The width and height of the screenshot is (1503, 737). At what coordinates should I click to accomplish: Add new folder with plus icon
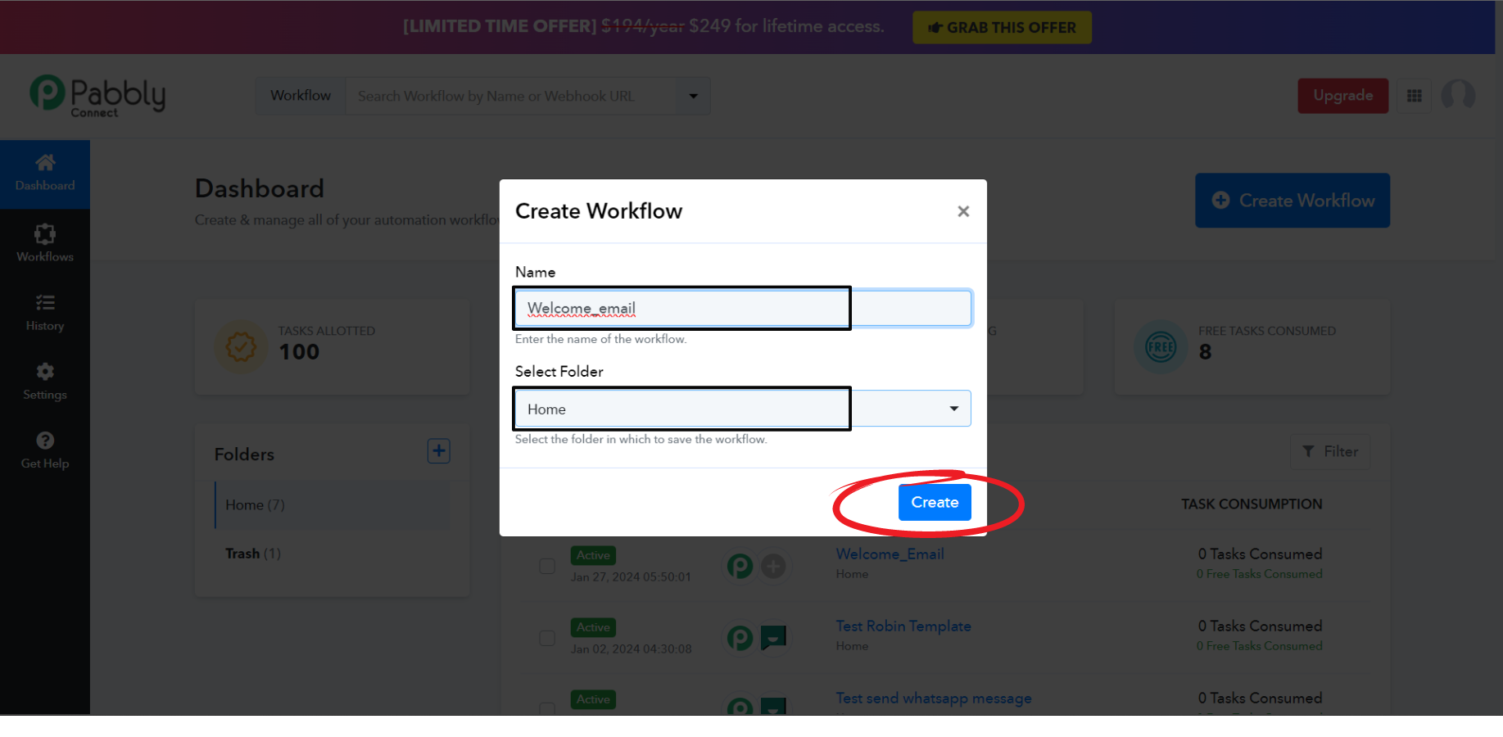point(439,451)
